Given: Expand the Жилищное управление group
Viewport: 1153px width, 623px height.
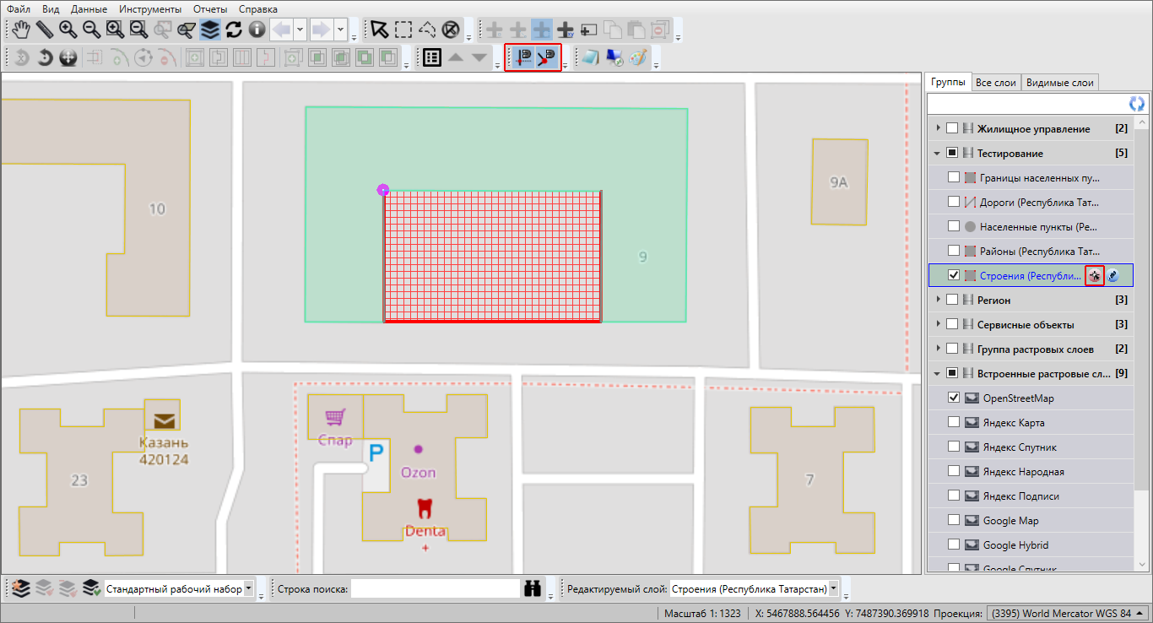Looking at the screenshot, I should (x=937, y=129).
